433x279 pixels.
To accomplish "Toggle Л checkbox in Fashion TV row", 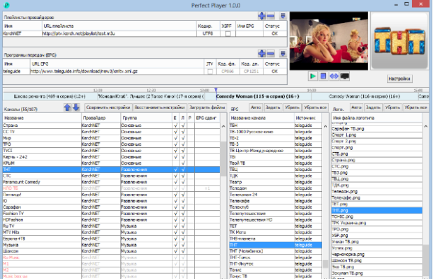I will [x=183, y=213].
